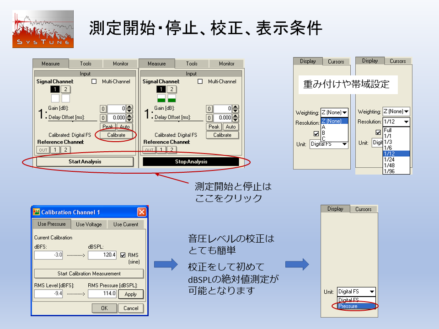Click the Stop Analysis button

coord(191,162)
